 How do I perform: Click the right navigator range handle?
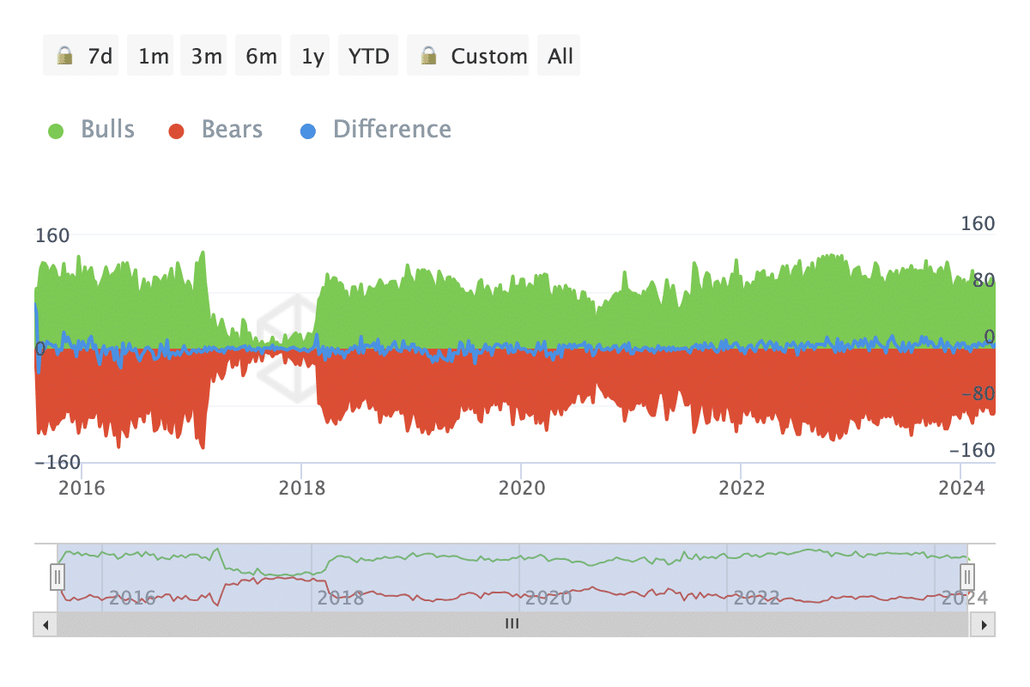(967, 576)
